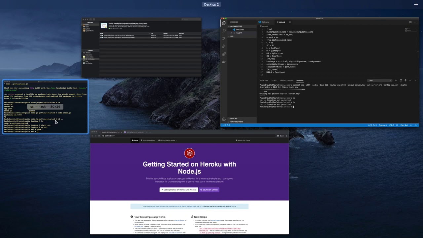Open the Docker view in VS Code activity bar
The height and width of the screenshot is (238, 423).
pyautogui.click(x=224, y=62)
